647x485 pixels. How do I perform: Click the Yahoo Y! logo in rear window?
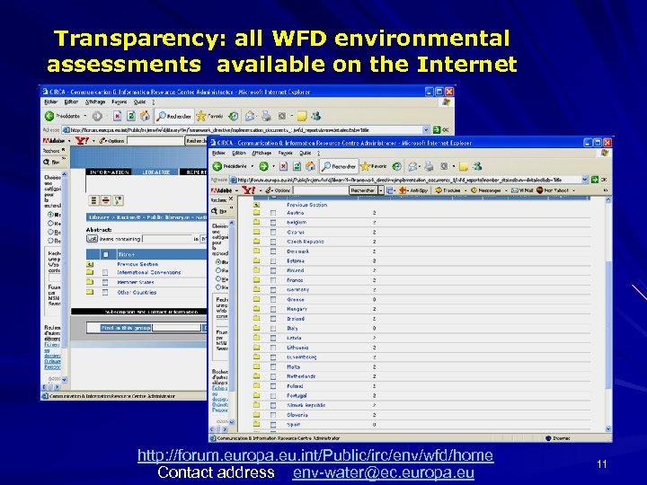pos(82,141)
